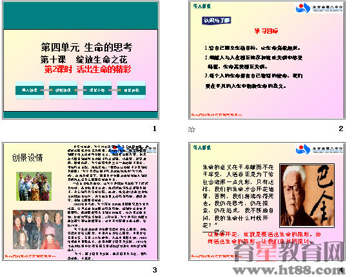Click the second teal navigation button on slide 1
The height and width of the screenshot is (277, 354).
(63, 90)
